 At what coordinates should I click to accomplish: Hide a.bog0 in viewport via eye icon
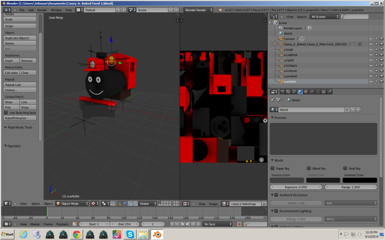[x=371, y=49]
